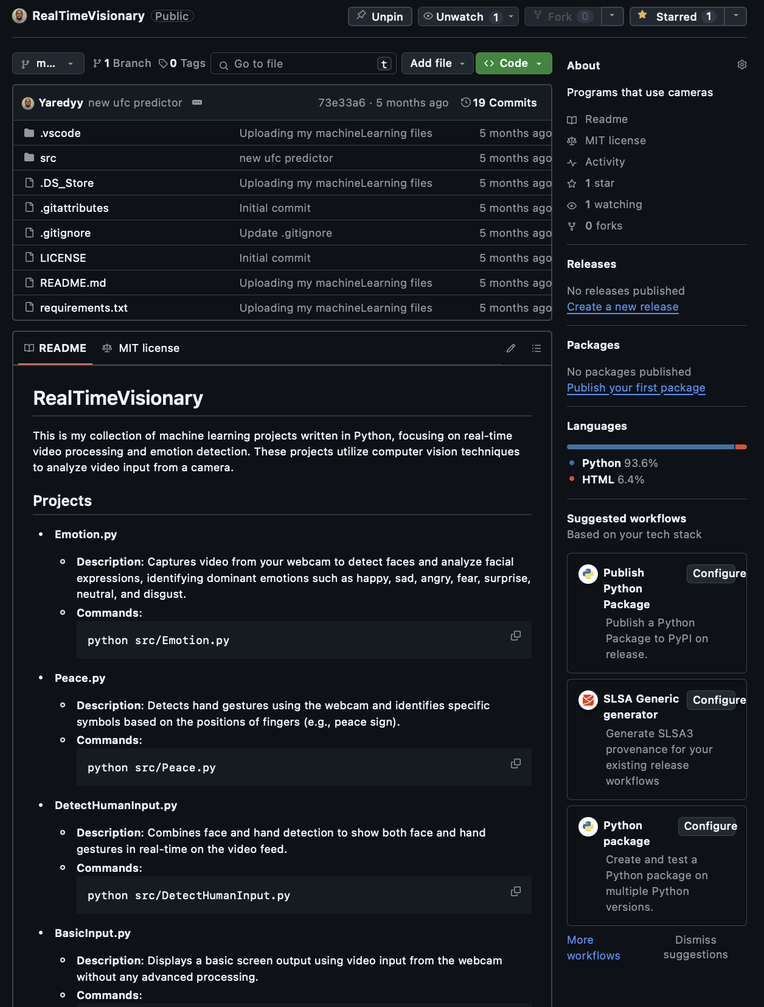Expand the Add file dropdown
This screenshot has height=1007, width=764.
click(x=437, y=63)
